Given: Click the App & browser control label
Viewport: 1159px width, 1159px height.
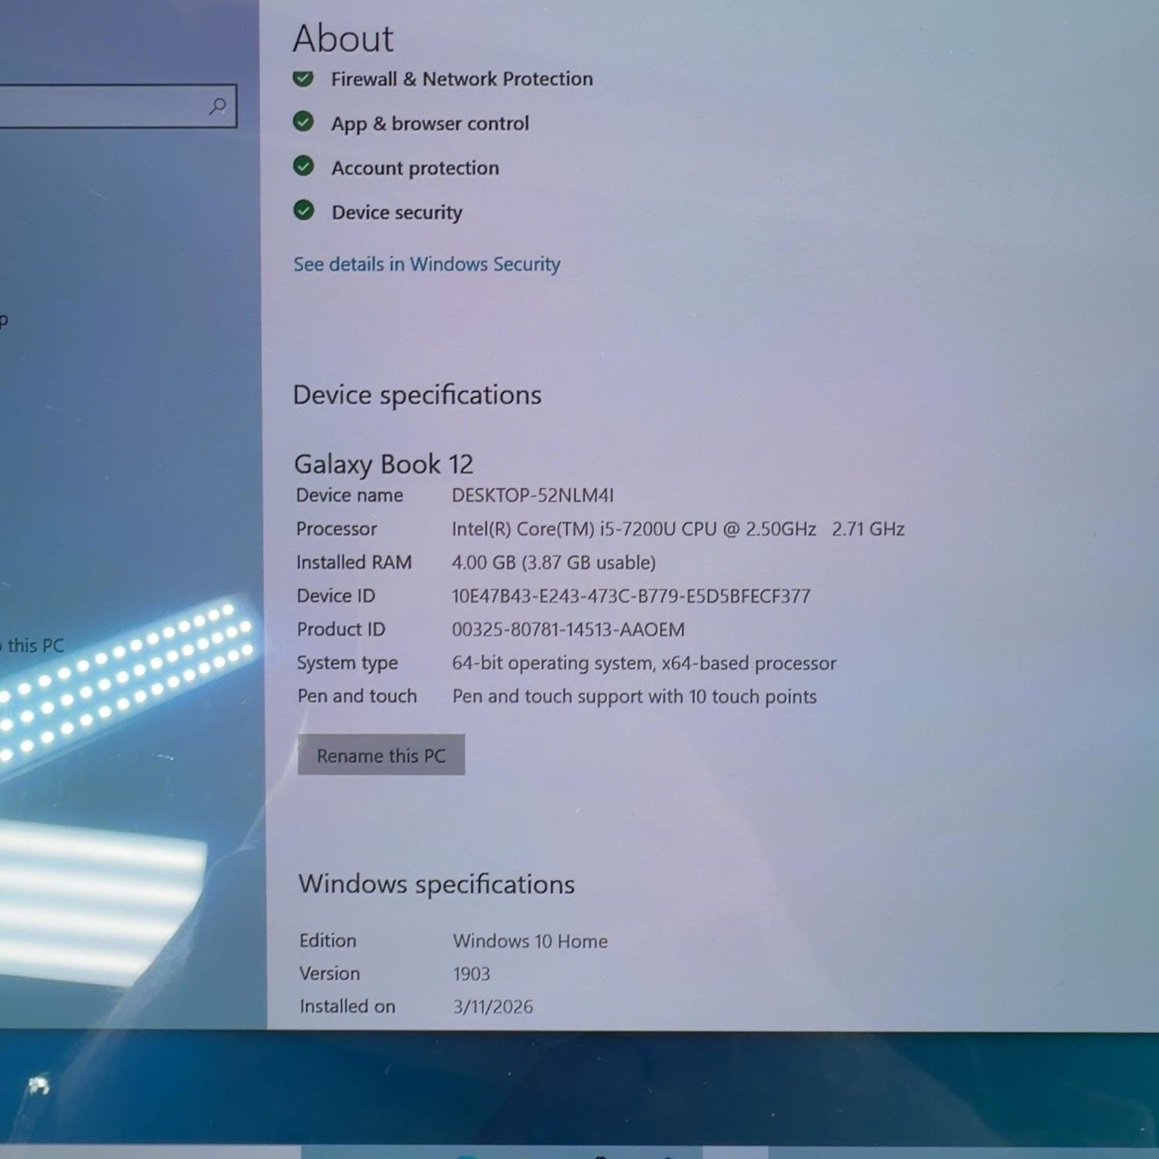Looking at the screenshot, I should coord(430,124).
